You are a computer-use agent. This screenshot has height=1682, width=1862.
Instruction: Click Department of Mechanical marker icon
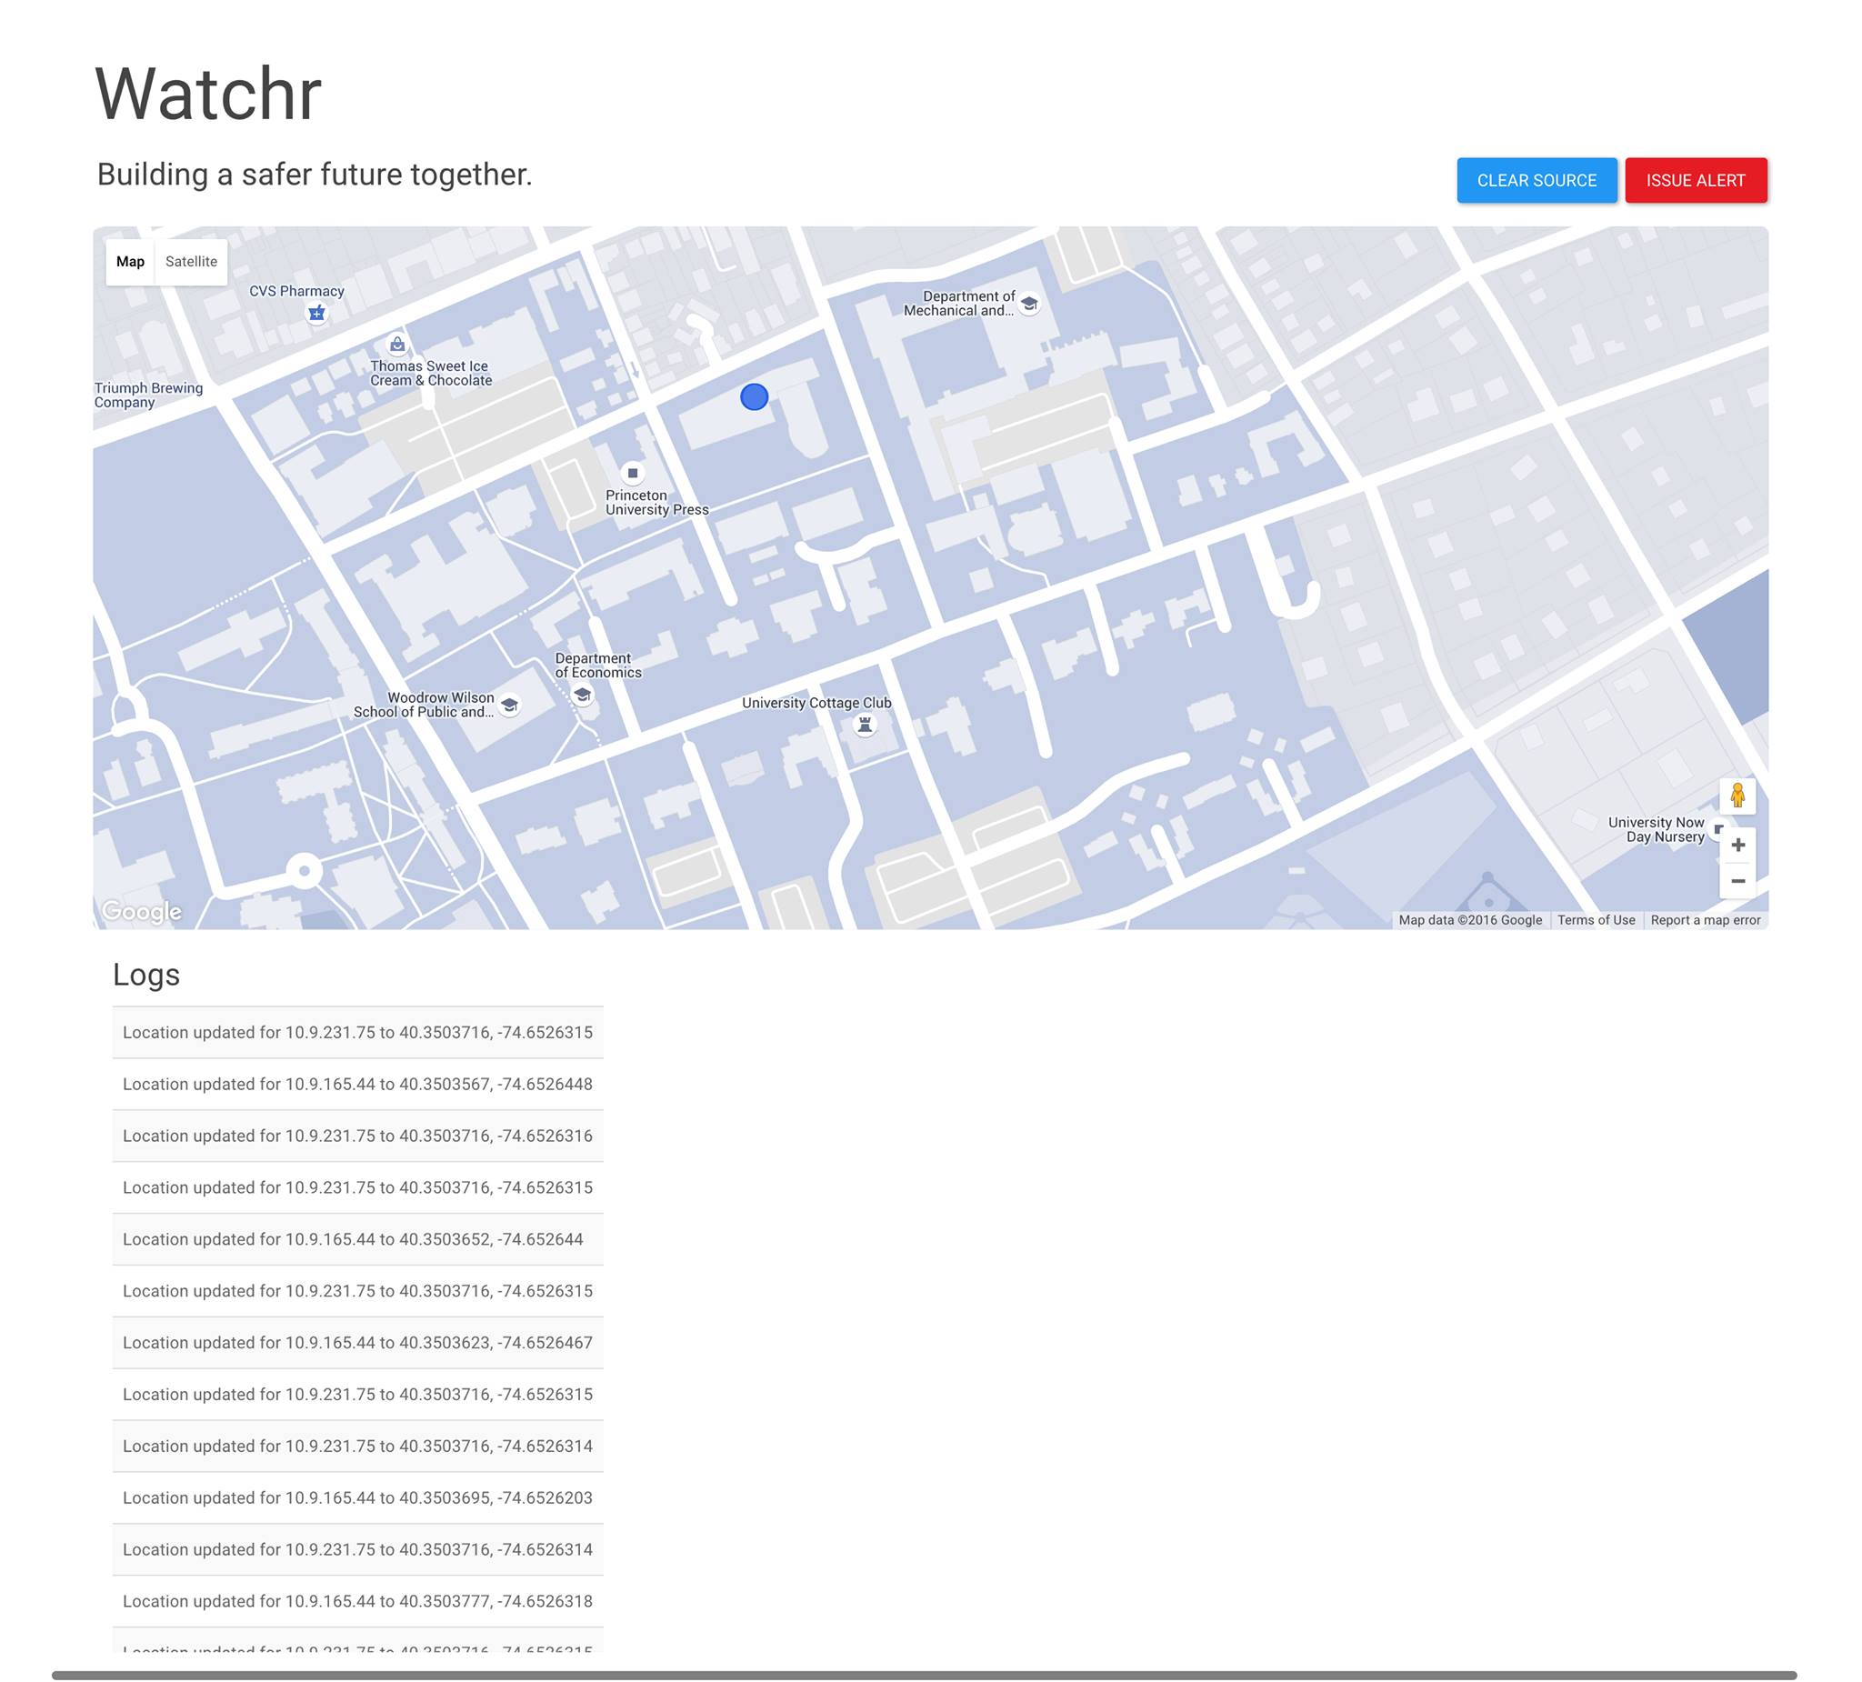(1029, 304)
